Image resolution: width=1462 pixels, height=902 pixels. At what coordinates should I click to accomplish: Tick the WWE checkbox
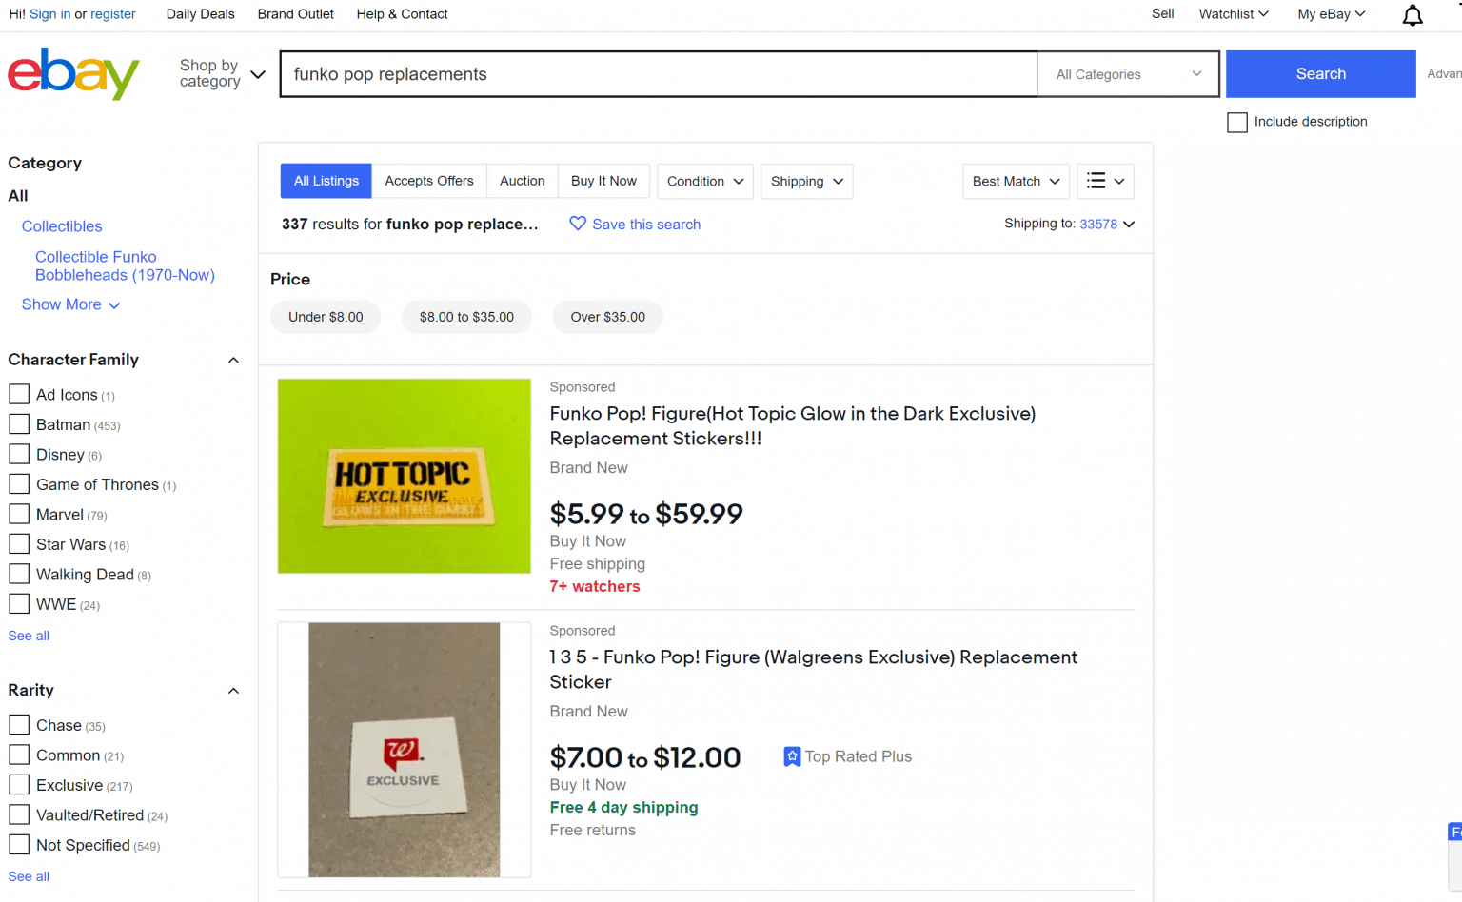tap(19, 603)
